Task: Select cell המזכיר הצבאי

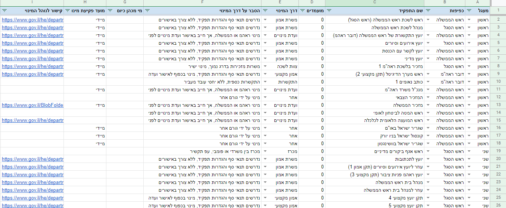Action: (375, 97)
